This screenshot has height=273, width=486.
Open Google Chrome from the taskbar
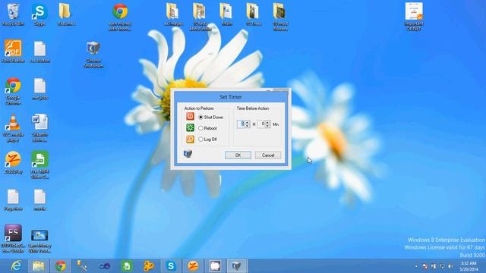61,266
